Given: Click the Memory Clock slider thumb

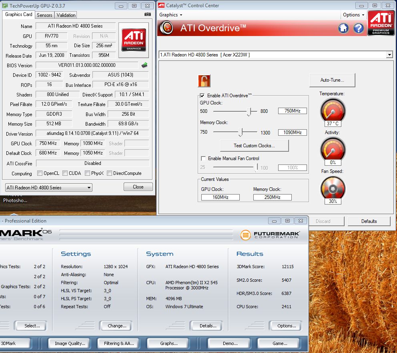Looking at the screenshot, I should (240, 132).
